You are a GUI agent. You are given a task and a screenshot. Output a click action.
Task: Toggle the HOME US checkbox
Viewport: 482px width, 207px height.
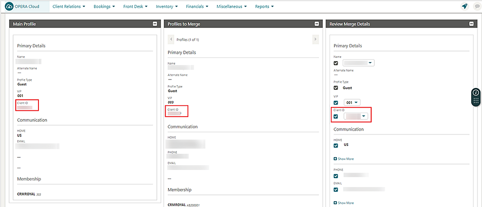(x=336, y=146)
